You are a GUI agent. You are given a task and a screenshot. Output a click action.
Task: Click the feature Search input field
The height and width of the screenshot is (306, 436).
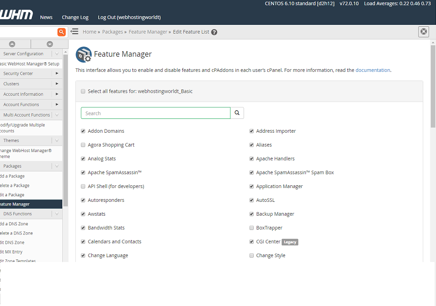click(155, 113)
